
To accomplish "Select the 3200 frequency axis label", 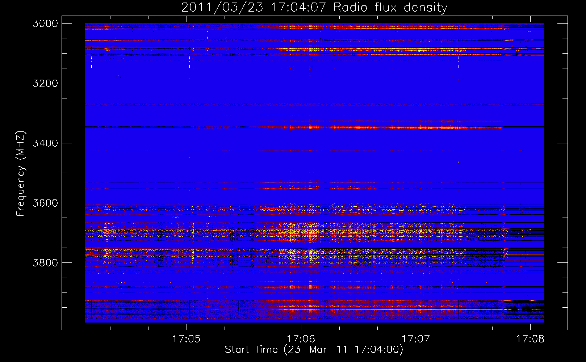I will coord(45,83).
